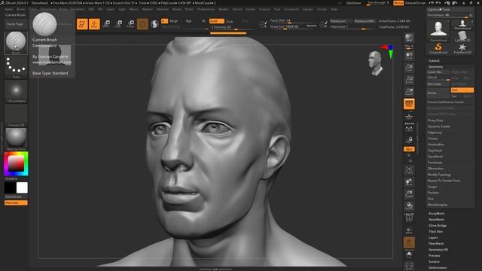
Task: Toggle the Floor grid icon
Action: click(x=409, y=117)
